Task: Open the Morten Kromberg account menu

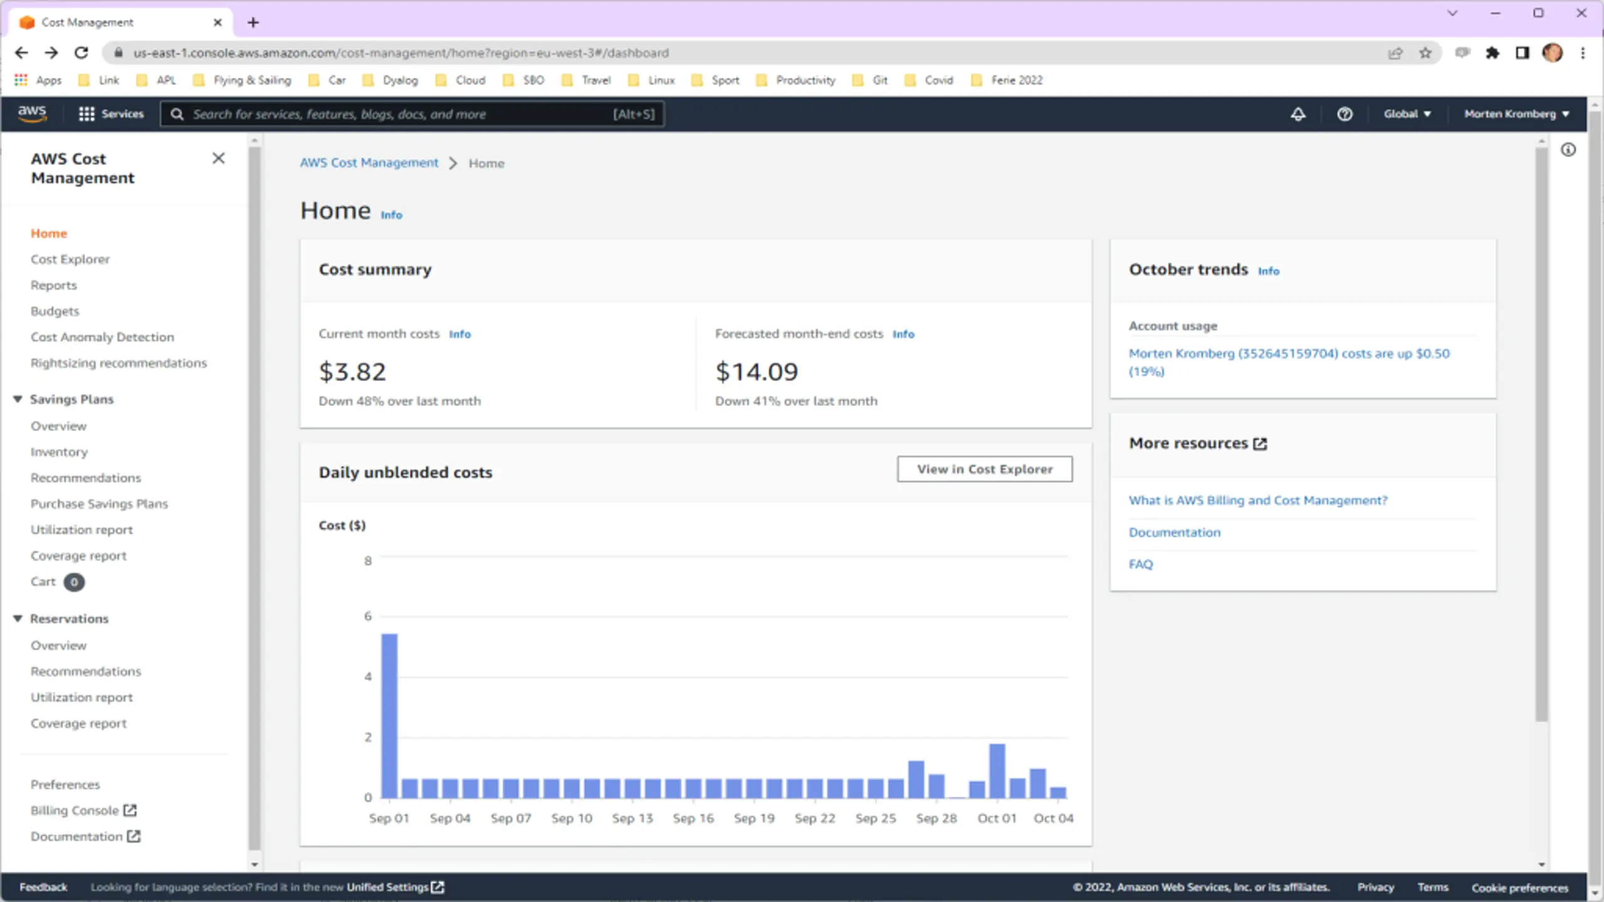Action: pos(1516,114)
